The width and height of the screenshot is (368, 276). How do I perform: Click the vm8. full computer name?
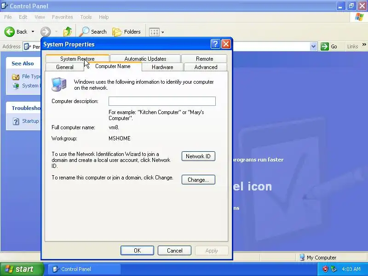[x=114, y=127]
